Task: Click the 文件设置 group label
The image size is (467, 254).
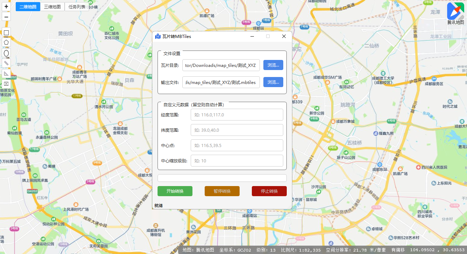Action: (x=172, y=53)
